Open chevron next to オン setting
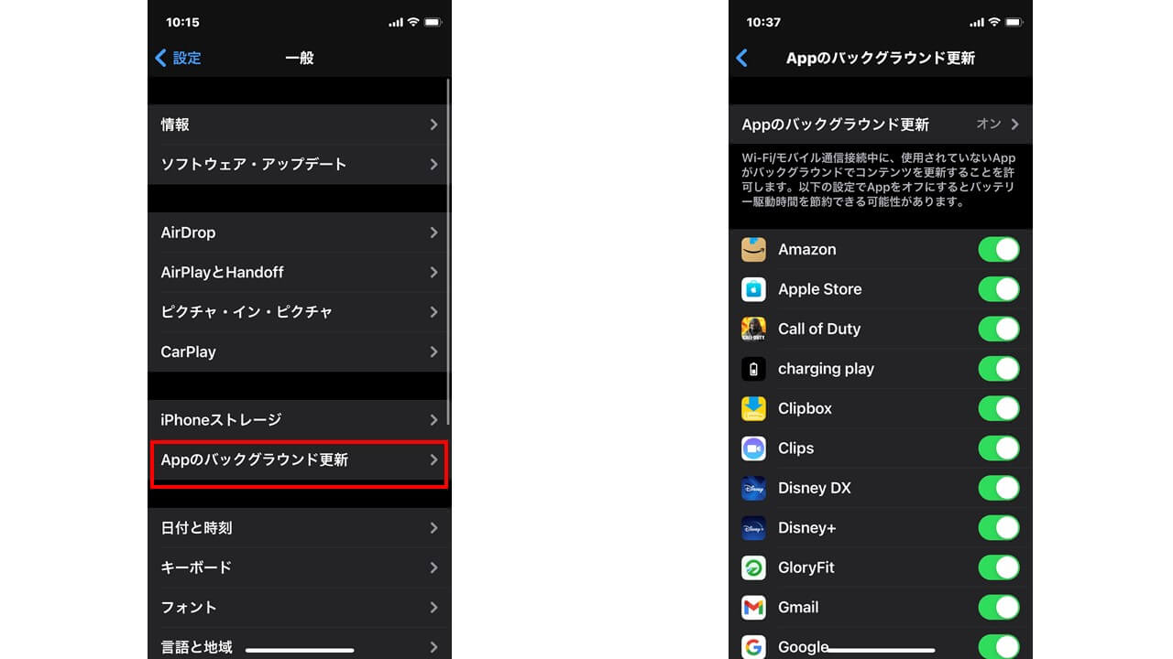This screenshot has width=1173, height=659. 1014,124
